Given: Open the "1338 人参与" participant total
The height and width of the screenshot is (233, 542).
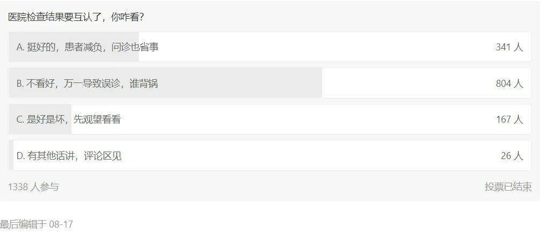Looking at the screenshot, I should coord(33,186).
